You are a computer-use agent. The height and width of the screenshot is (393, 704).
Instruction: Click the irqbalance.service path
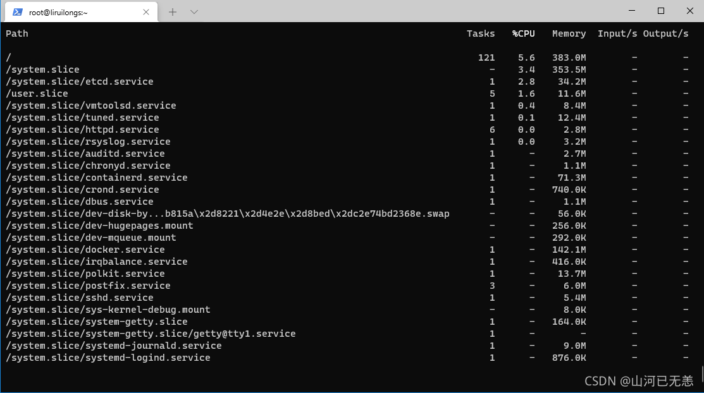pos(97,262)
